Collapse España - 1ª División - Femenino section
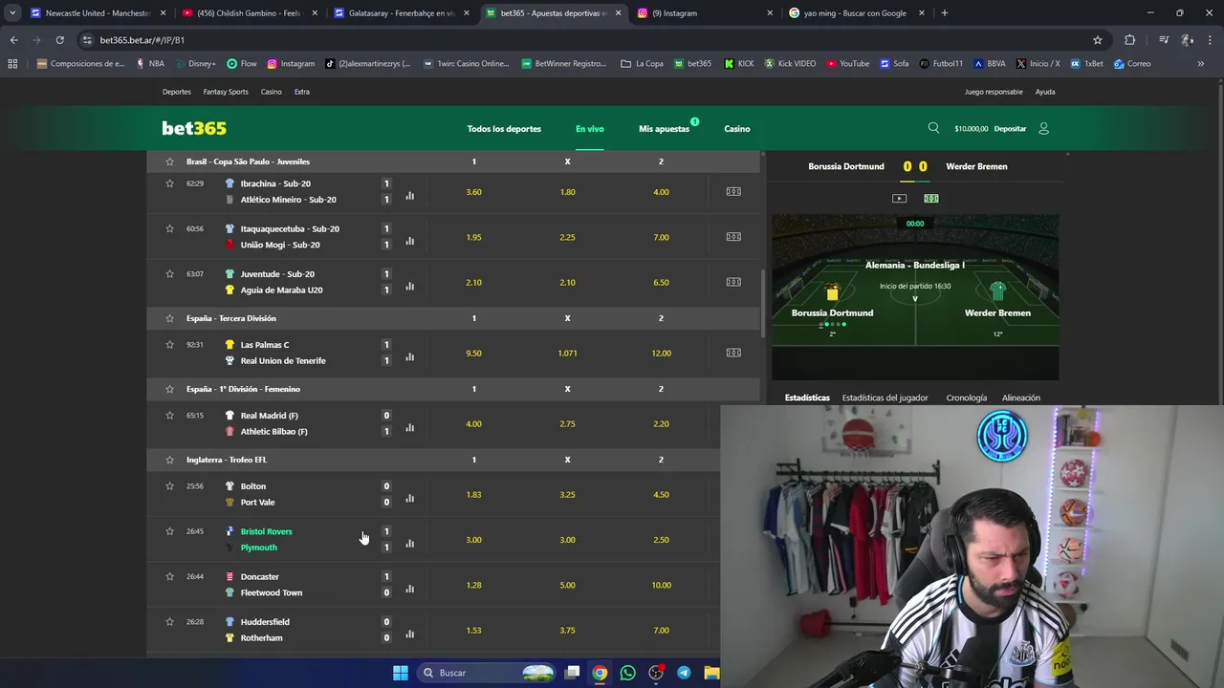 coord(452,389)
